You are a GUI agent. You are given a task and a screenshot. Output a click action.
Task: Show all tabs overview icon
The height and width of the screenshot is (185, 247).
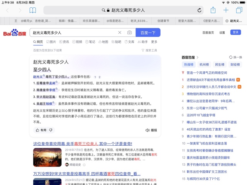tap(239, 10)
